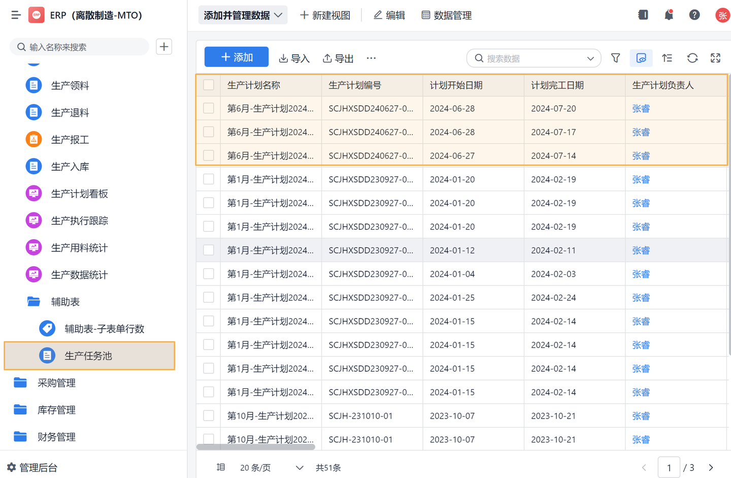This screenshot has height=478, width=731.
Task: Click the blue 添加 button
Action: [236, 56]
